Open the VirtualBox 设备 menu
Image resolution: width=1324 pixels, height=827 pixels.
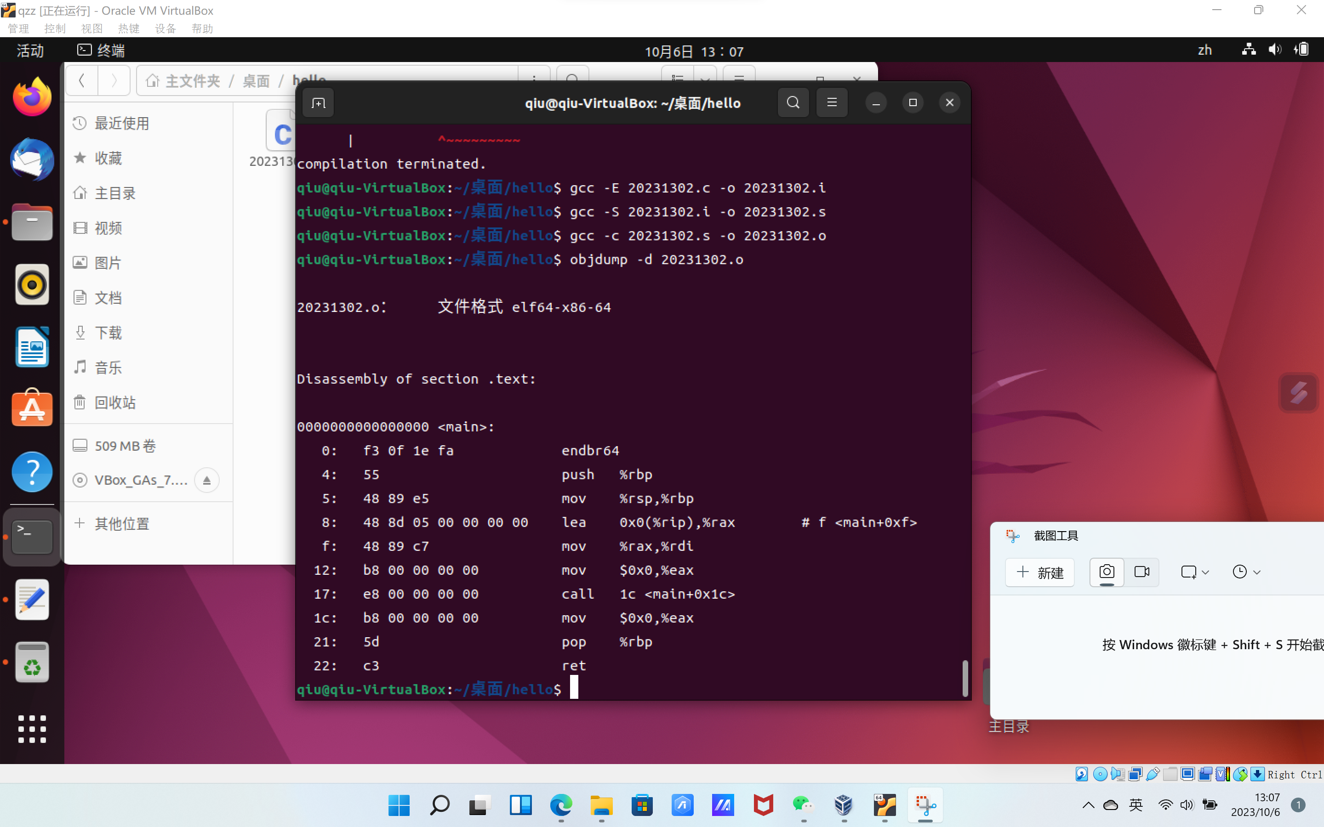(165, 28)
